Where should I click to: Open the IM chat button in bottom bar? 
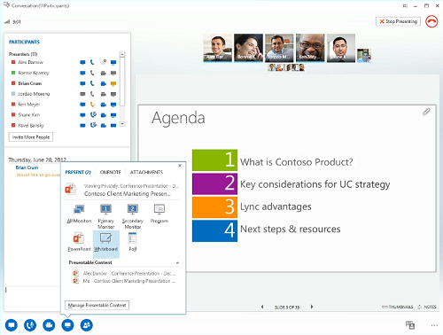coord(11,325)
